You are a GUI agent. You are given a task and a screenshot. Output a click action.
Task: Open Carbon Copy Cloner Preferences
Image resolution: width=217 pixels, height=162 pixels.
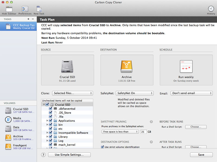tap(25, 8)
